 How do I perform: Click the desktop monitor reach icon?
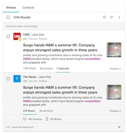click(x=25, y=119)
